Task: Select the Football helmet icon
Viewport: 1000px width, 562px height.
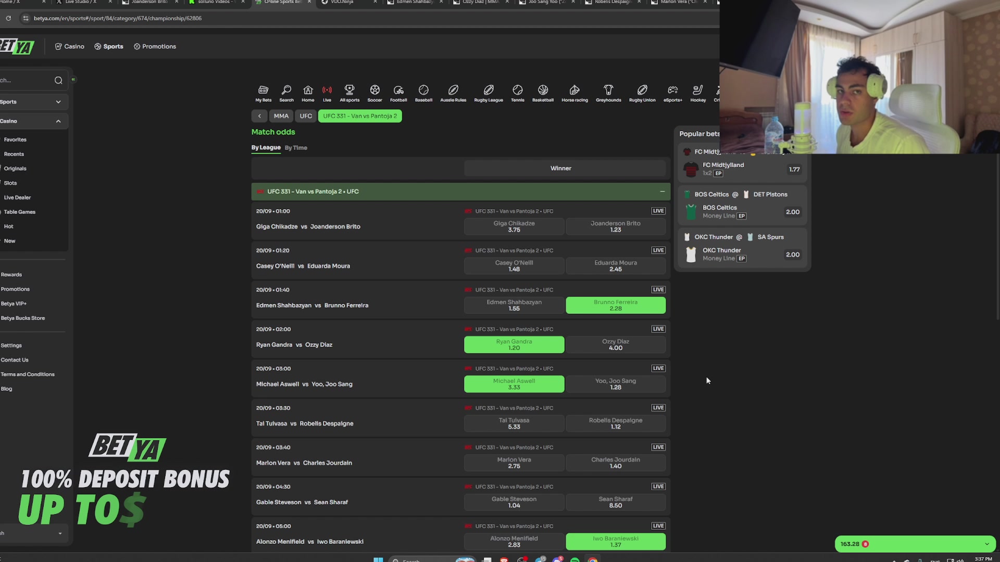Action: tap(398, 94)
